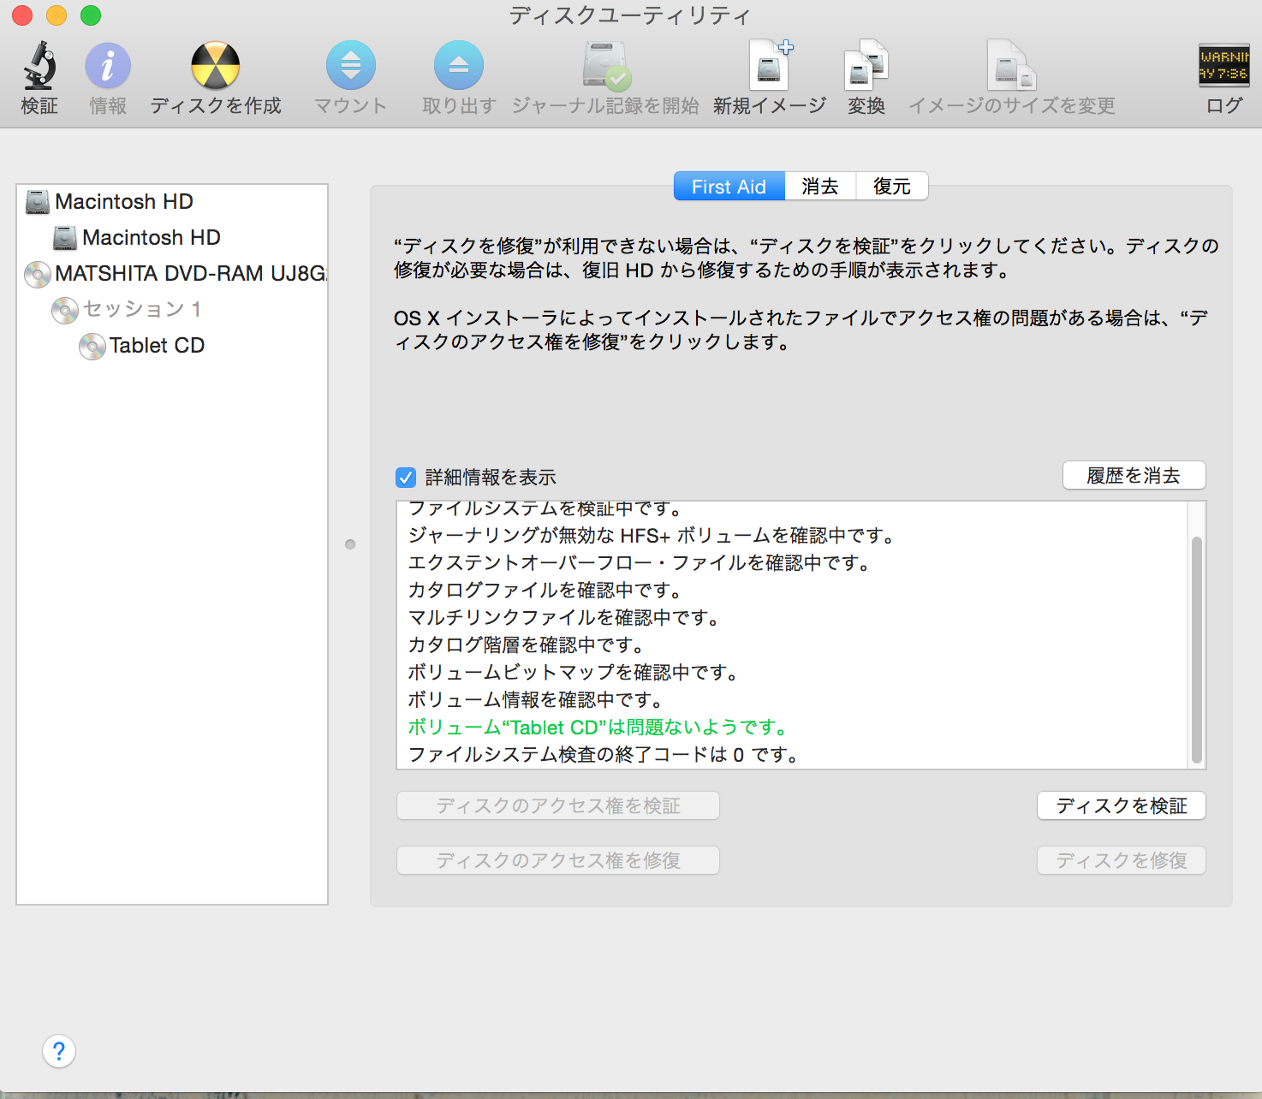The width and height of the screenshot is (1262, 1099).
Task: Open the ログ log icon
Action: pos(1223,67)
